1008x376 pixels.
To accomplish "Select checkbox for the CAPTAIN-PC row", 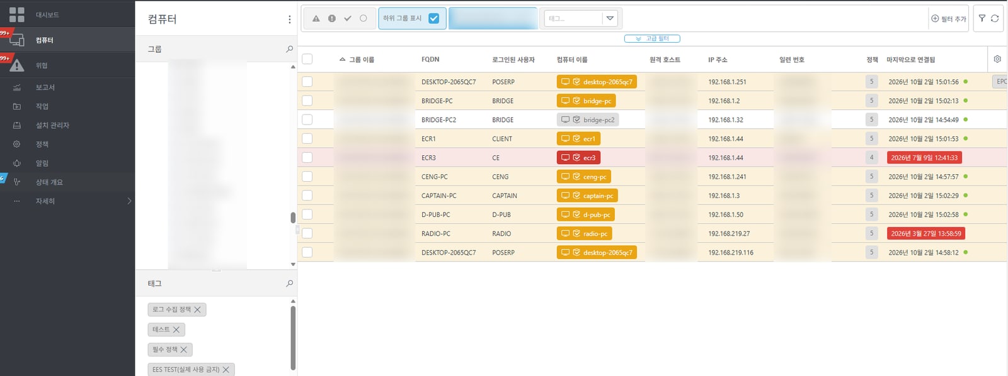I will (307, 196).
